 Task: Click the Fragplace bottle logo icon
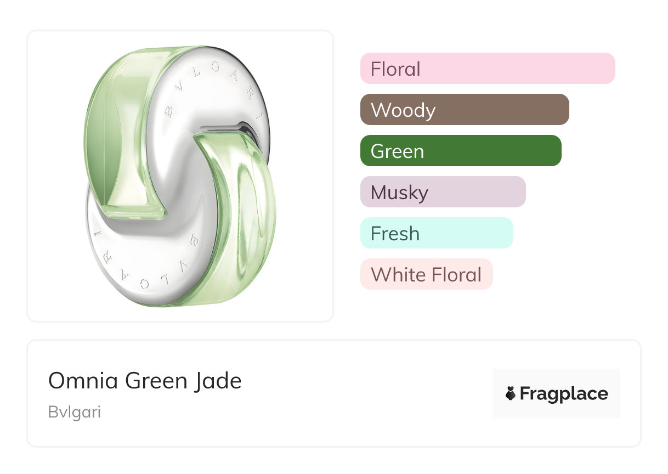(511, 393)
